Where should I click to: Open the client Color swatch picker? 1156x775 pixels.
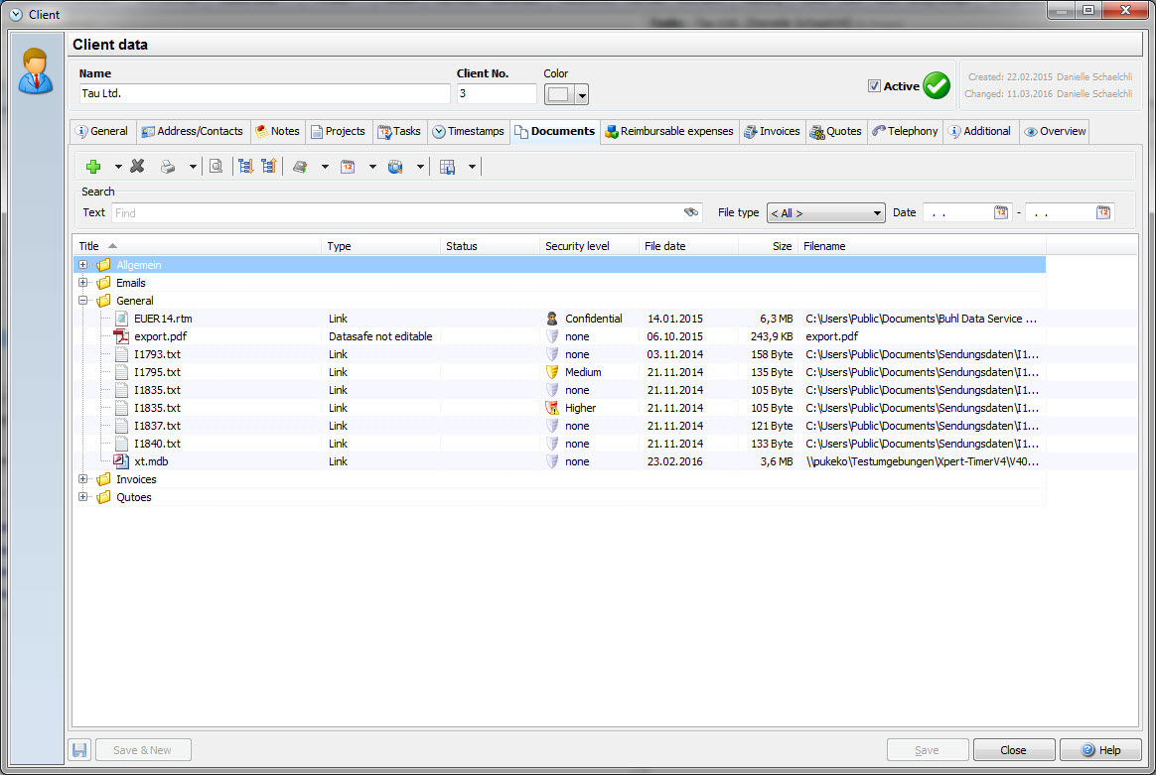[x=566, y=94]
